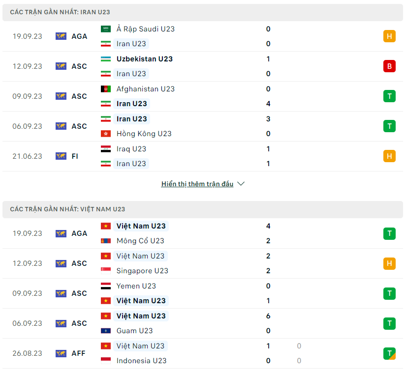This screenshot has width=406, height=373.
Task: Click the Singapore U23 flag icon
Action: [105, 271]
